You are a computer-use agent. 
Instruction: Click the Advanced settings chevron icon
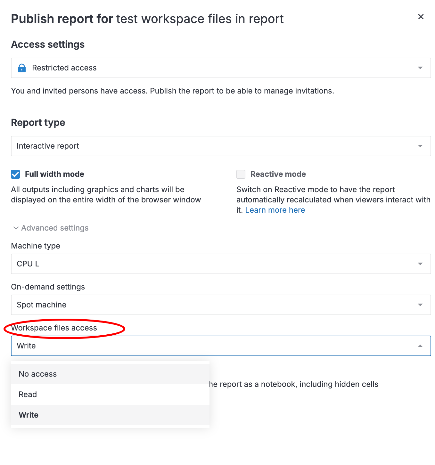pyautogui.click(x=16, y=228)
